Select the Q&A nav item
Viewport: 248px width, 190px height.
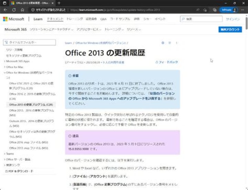(103, 19)
